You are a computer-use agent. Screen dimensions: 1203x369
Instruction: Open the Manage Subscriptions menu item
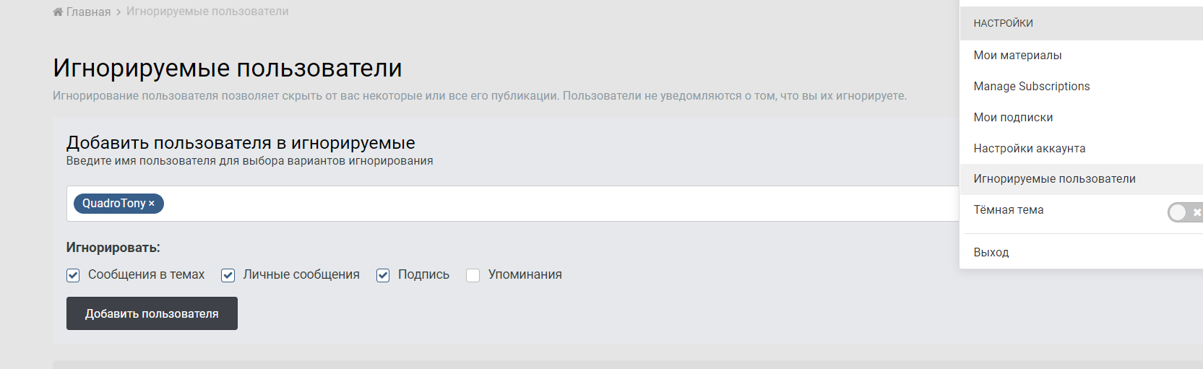[x=1031, y=87]
